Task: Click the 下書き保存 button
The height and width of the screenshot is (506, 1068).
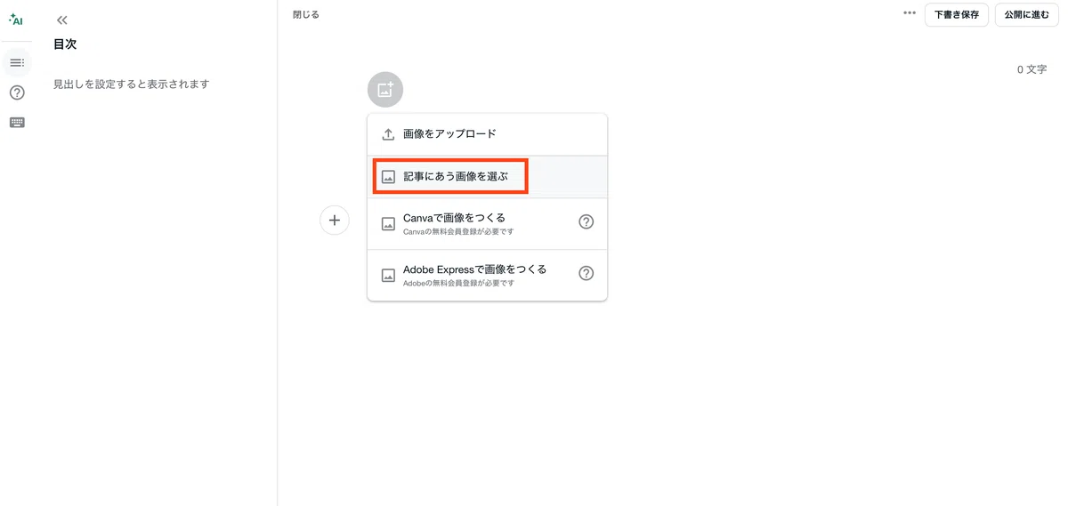Action: [x=957, y=14]
